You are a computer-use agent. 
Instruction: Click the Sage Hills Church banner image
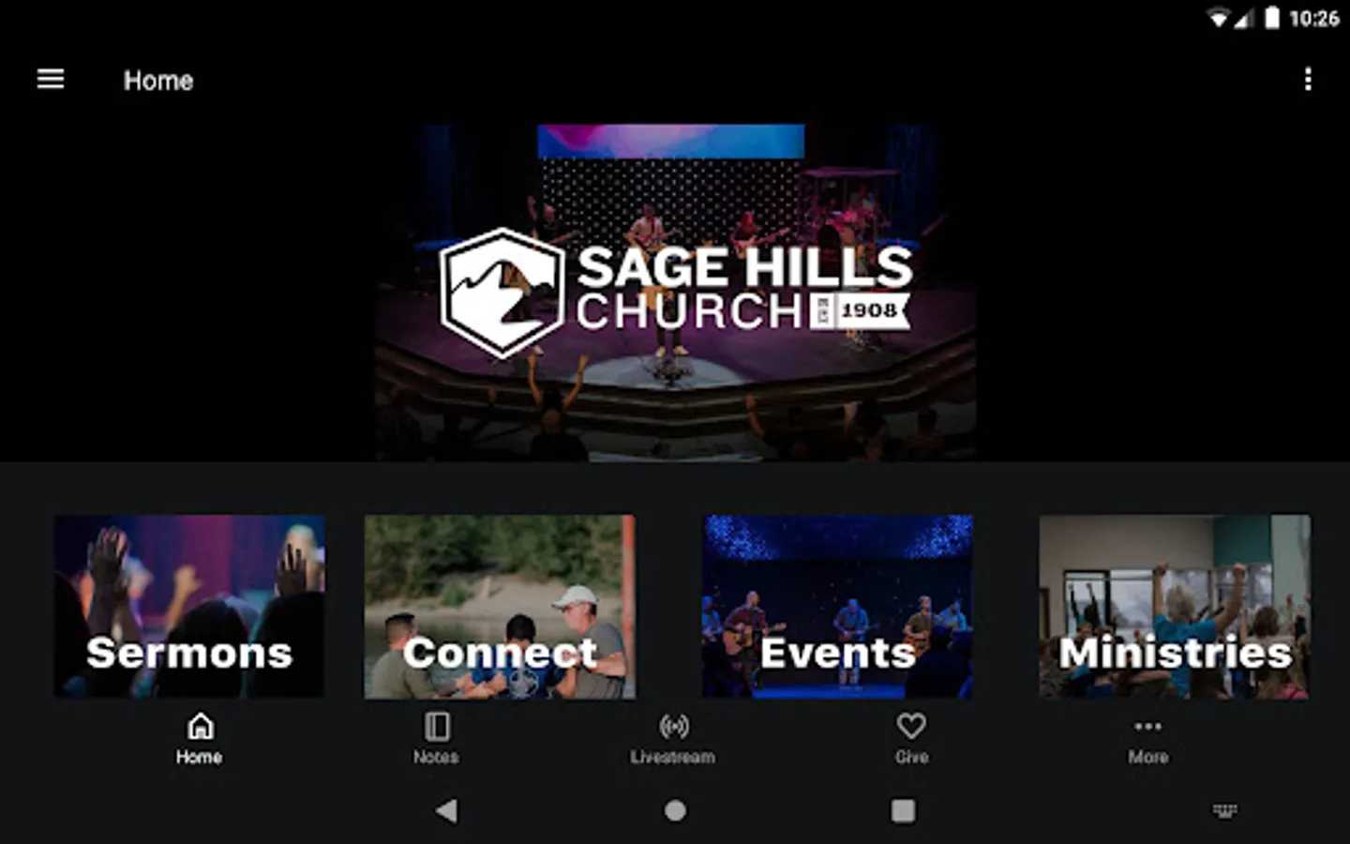tap(675, 293)
